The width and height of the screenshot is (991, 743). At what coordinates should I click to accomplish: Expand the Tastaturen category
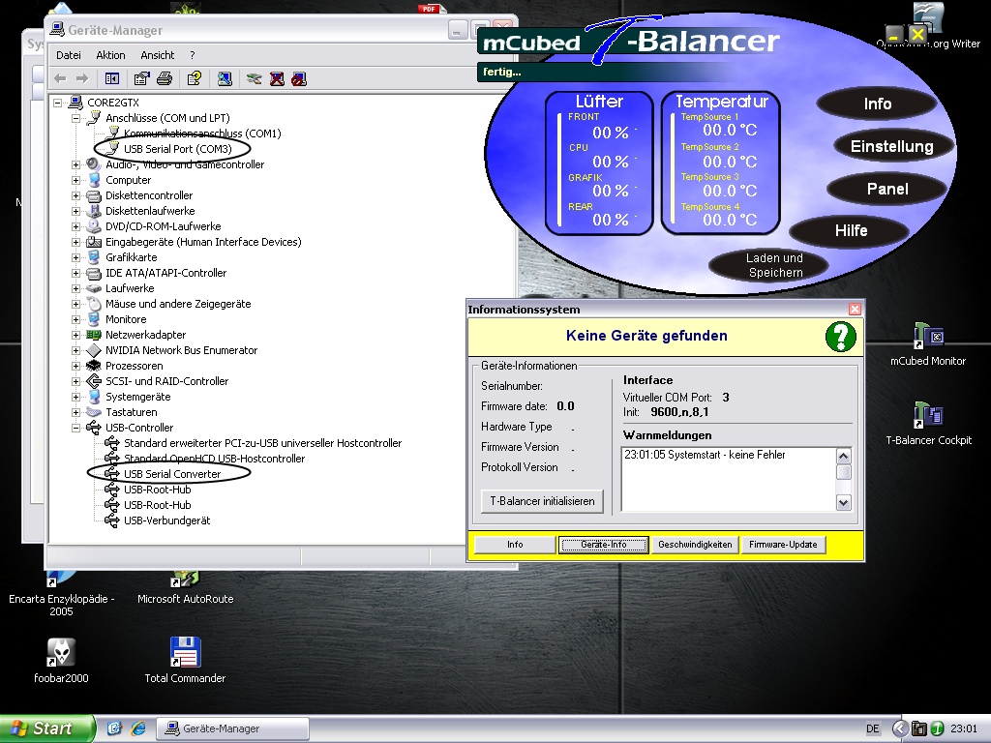click(x=75, y=412)
